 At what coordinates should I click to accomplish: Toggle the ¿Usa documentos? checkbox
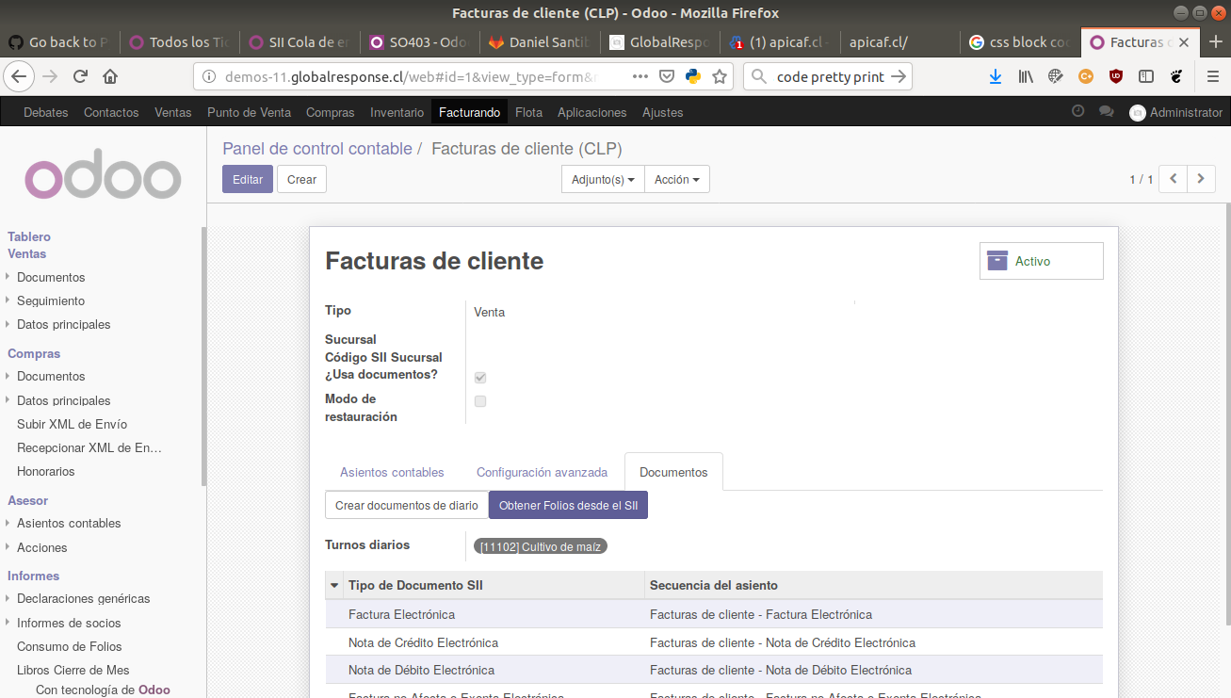click(x=480, y=378)
